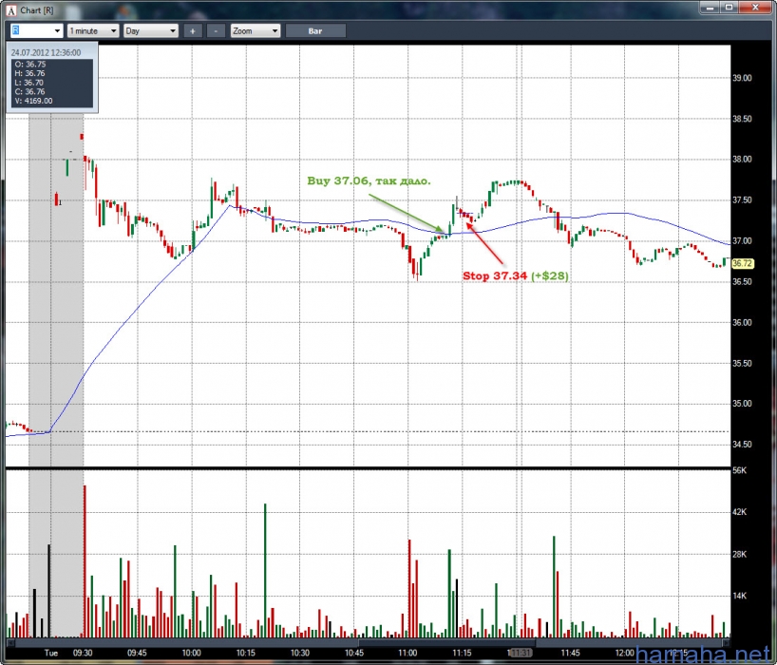Open the 'Day' period dropdown
This screenshot has width=777, height=665.
pos(150,30)
